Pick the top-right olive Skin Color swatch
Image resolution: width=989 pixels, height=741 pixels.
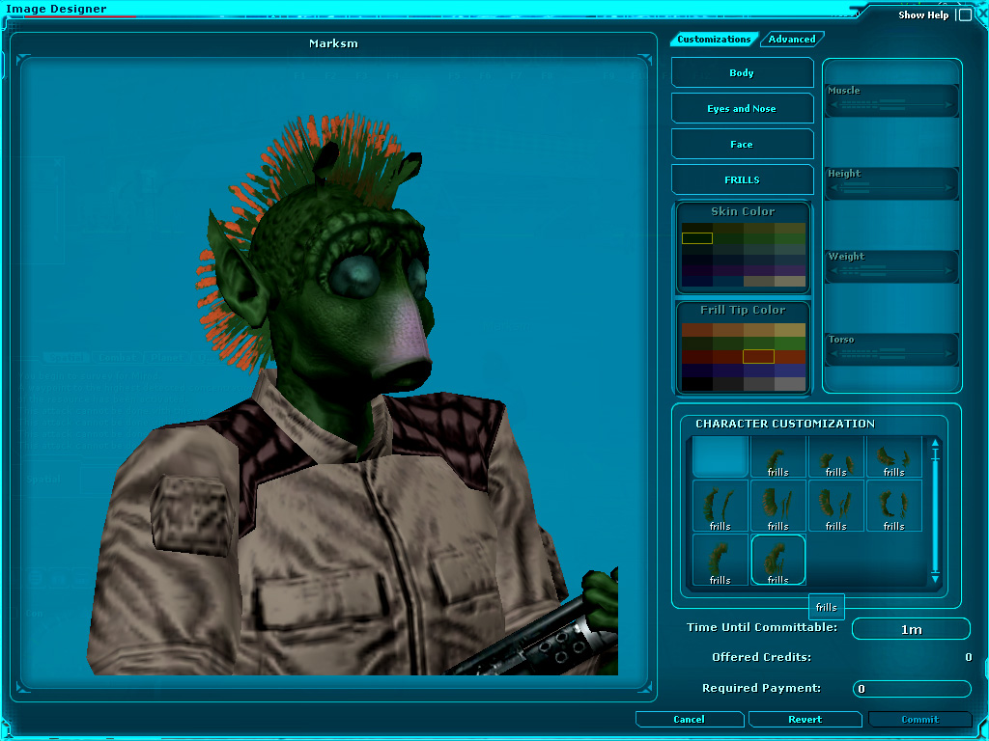point(790,228)
